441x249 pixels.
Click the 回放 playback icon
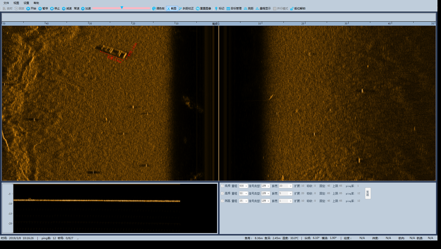pos(16,8)
